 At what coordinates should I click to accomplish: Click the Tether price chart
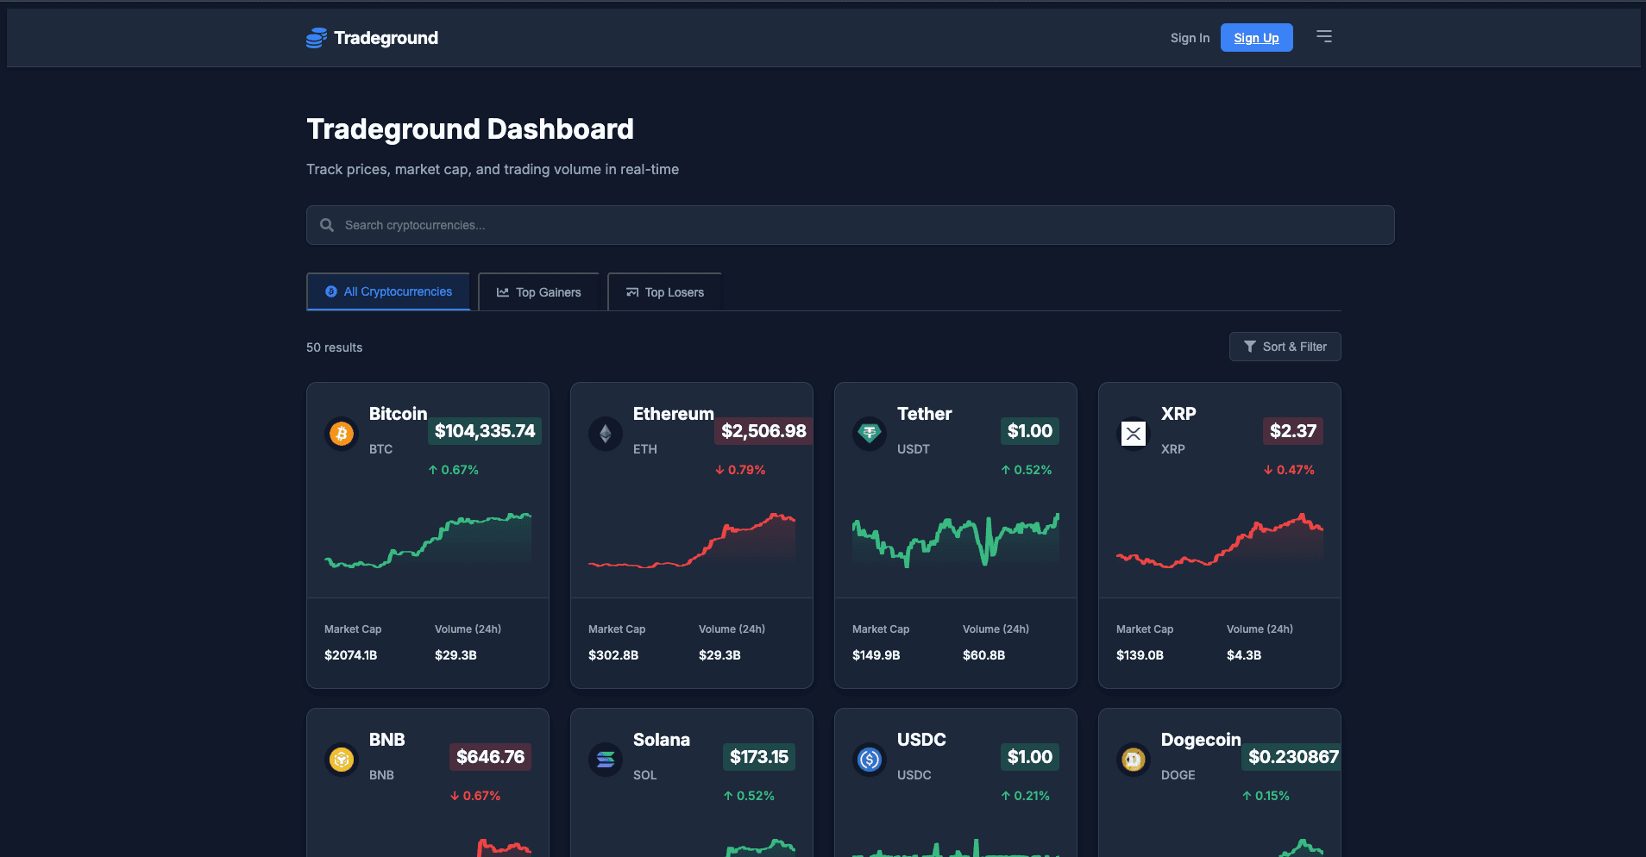click(956, 540)
